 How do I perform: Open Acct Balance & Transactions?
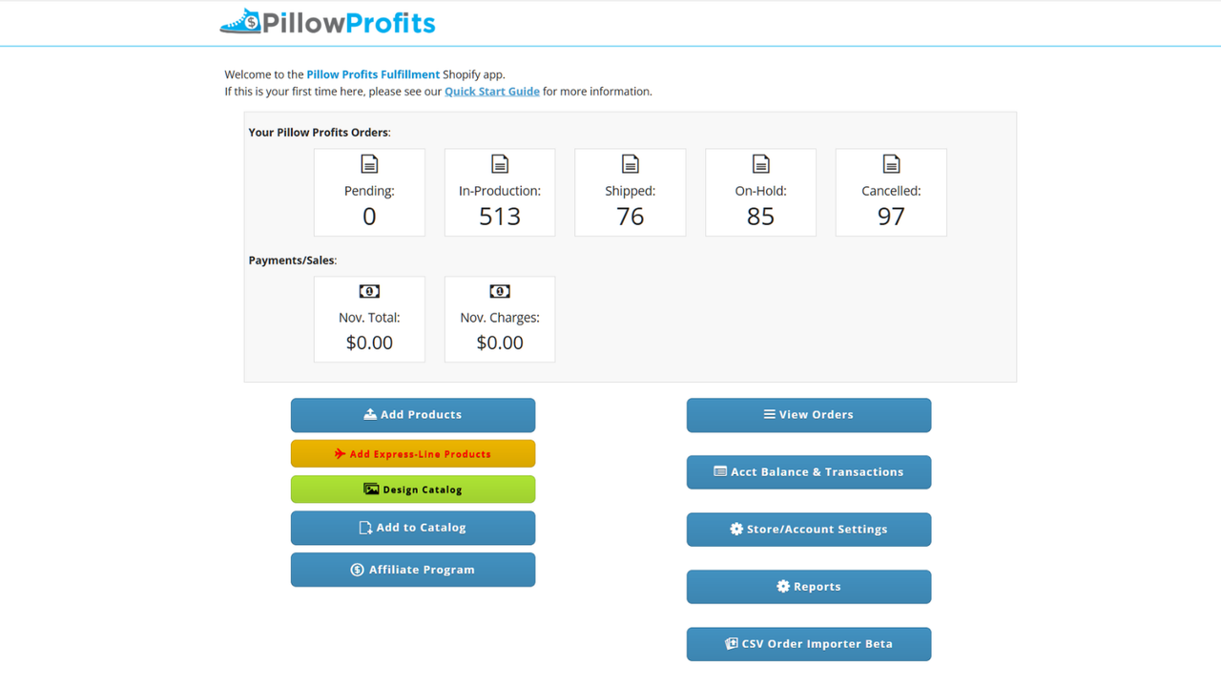(809, 472)
